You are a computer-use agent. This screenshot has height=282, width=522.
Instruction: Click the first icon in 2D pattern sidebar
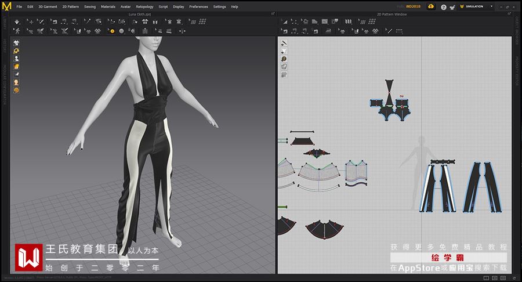tap(284, 43)
